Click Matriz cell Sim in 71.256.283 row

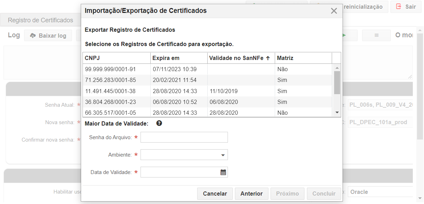[282, 80]
